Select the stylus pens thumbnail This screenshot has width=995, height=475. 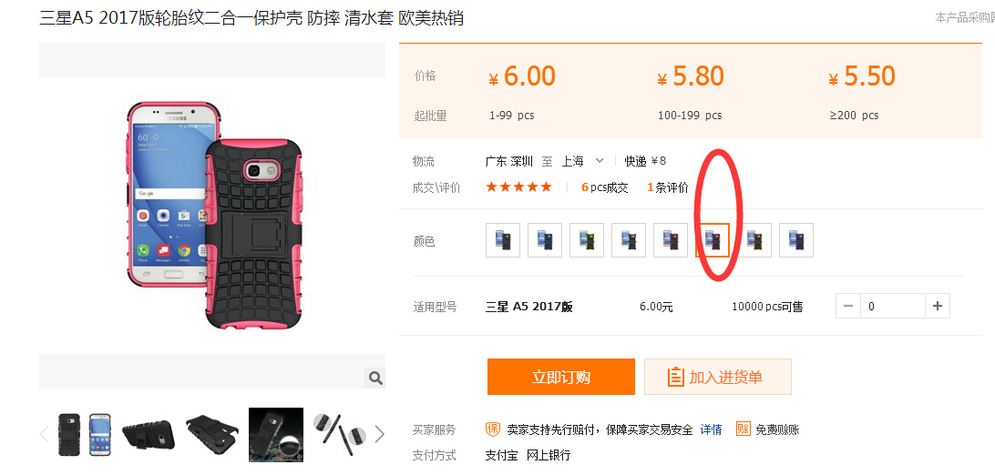[340, 434]
